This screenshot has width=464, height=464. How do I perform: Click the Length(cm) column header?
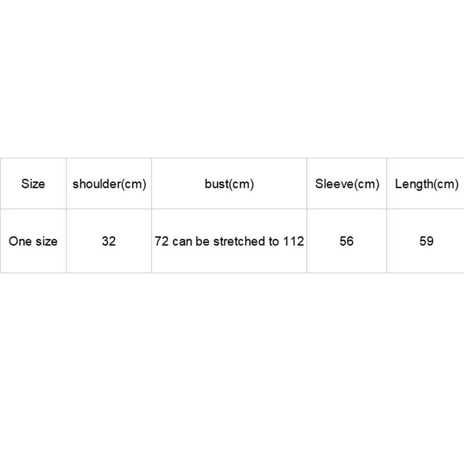click(x=426, y=184)
